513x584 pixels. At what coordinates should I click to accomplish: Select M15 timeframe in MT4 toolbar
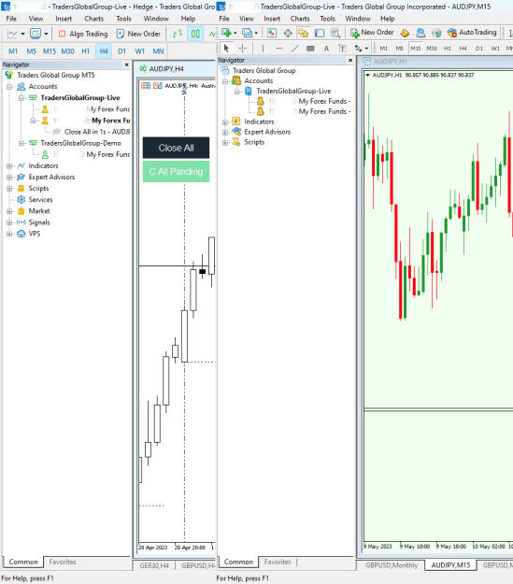point(416,48)
